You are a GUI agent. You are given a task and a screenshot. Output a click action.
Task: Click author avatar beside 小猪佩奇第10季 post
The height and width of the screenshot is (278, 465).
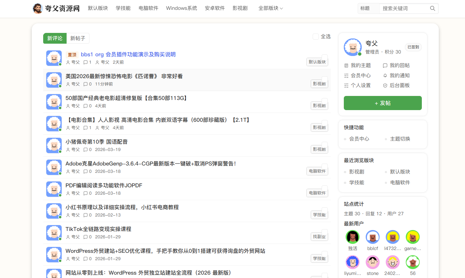tap(54, 145)
